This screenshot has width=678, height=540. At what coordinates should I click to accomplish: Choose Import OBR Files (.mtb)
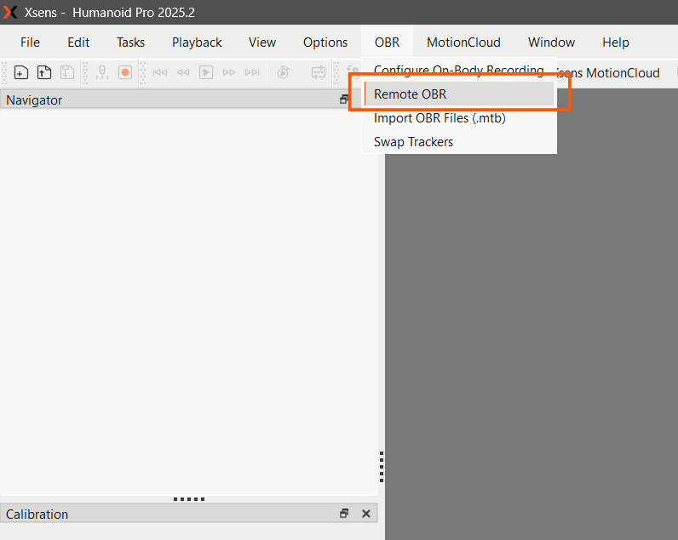[440, 118]
